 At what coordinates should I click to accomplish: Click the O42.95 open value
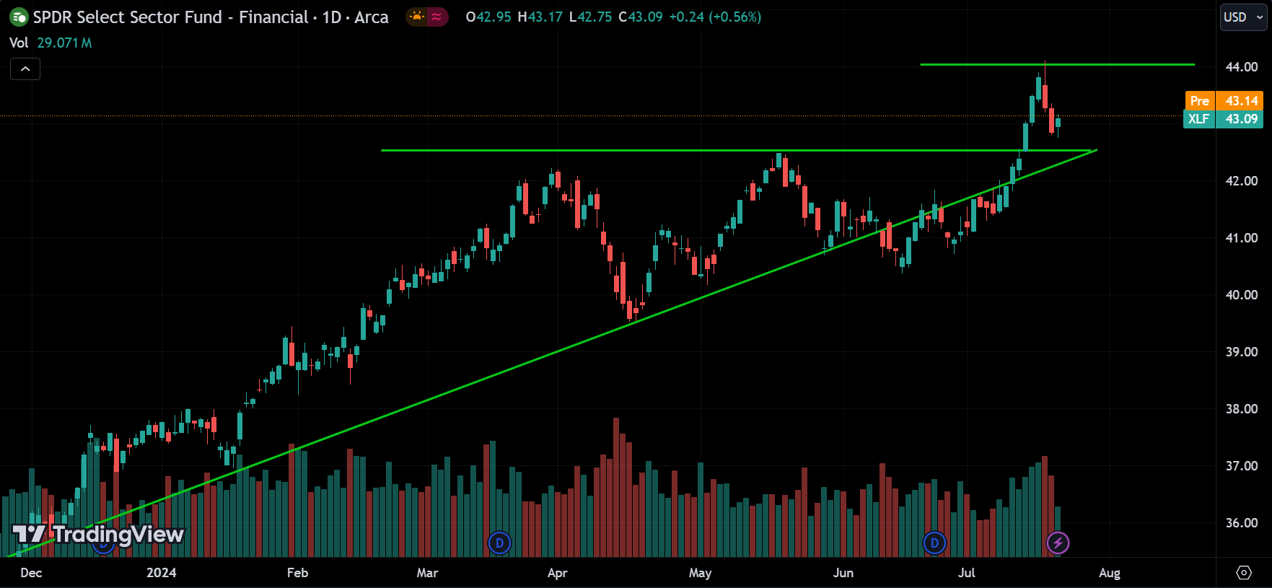click(x=488, y=17)
